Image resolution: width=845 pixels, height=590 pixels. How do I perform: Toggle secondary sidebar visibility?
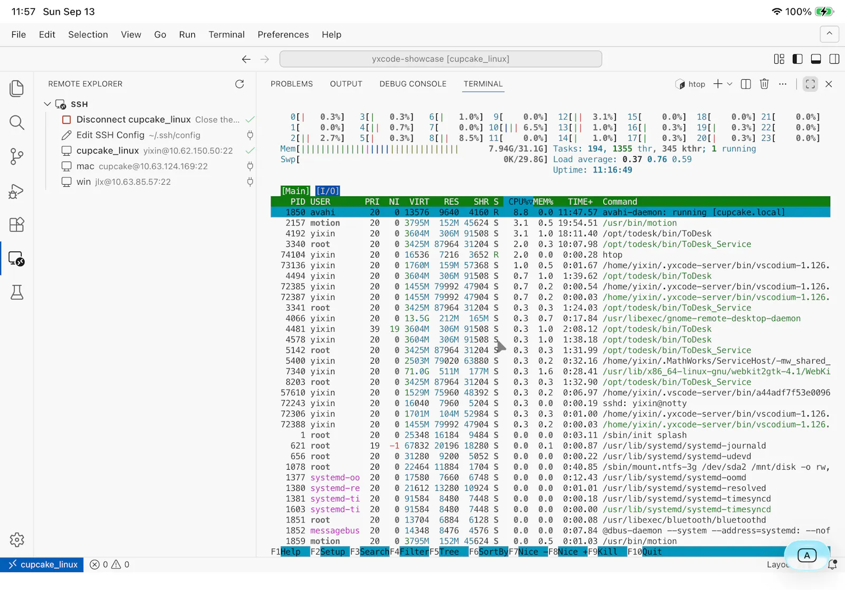point(834,59)
